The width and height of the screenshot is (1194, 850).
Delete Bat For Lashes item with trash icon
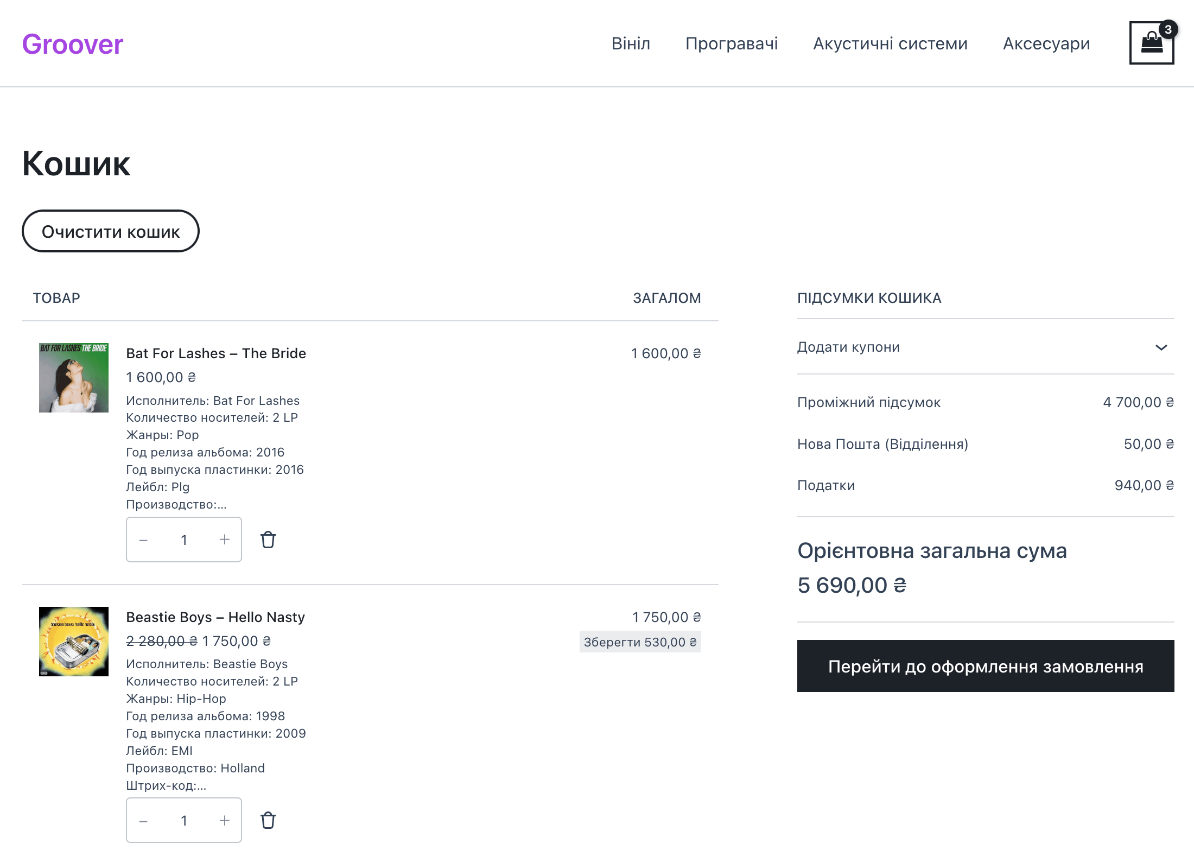268,540
